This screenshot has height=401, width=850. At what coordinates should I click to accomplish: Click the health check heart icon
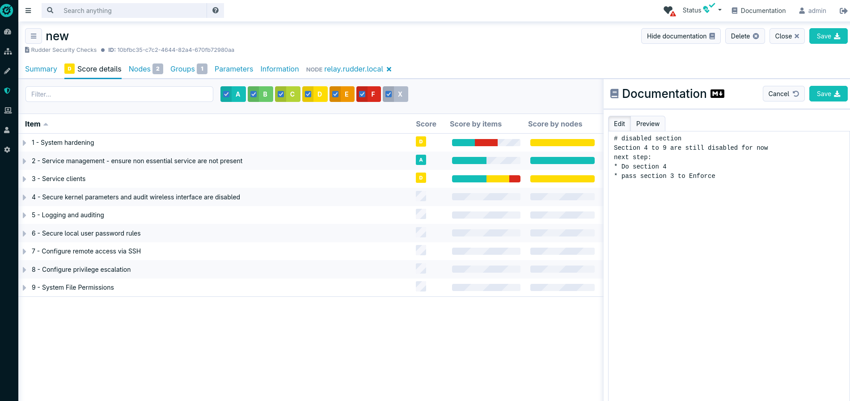tap(668, 10)
